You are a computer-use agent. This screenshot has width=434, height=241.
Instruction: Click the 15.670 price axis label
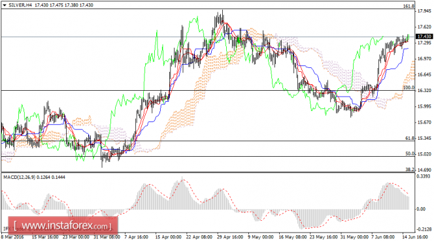424,122
